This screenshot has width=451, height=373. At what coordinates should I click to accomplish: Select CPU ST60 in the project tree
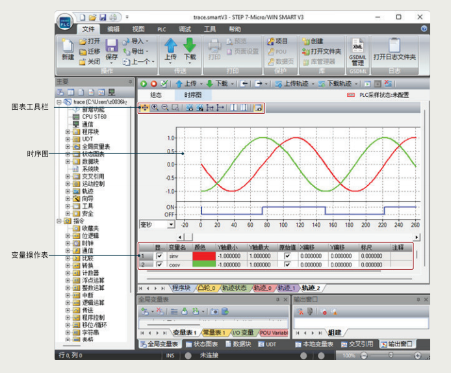pos(94,117)
